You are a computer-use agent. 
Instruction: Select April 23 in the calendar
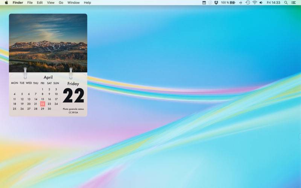49,104
